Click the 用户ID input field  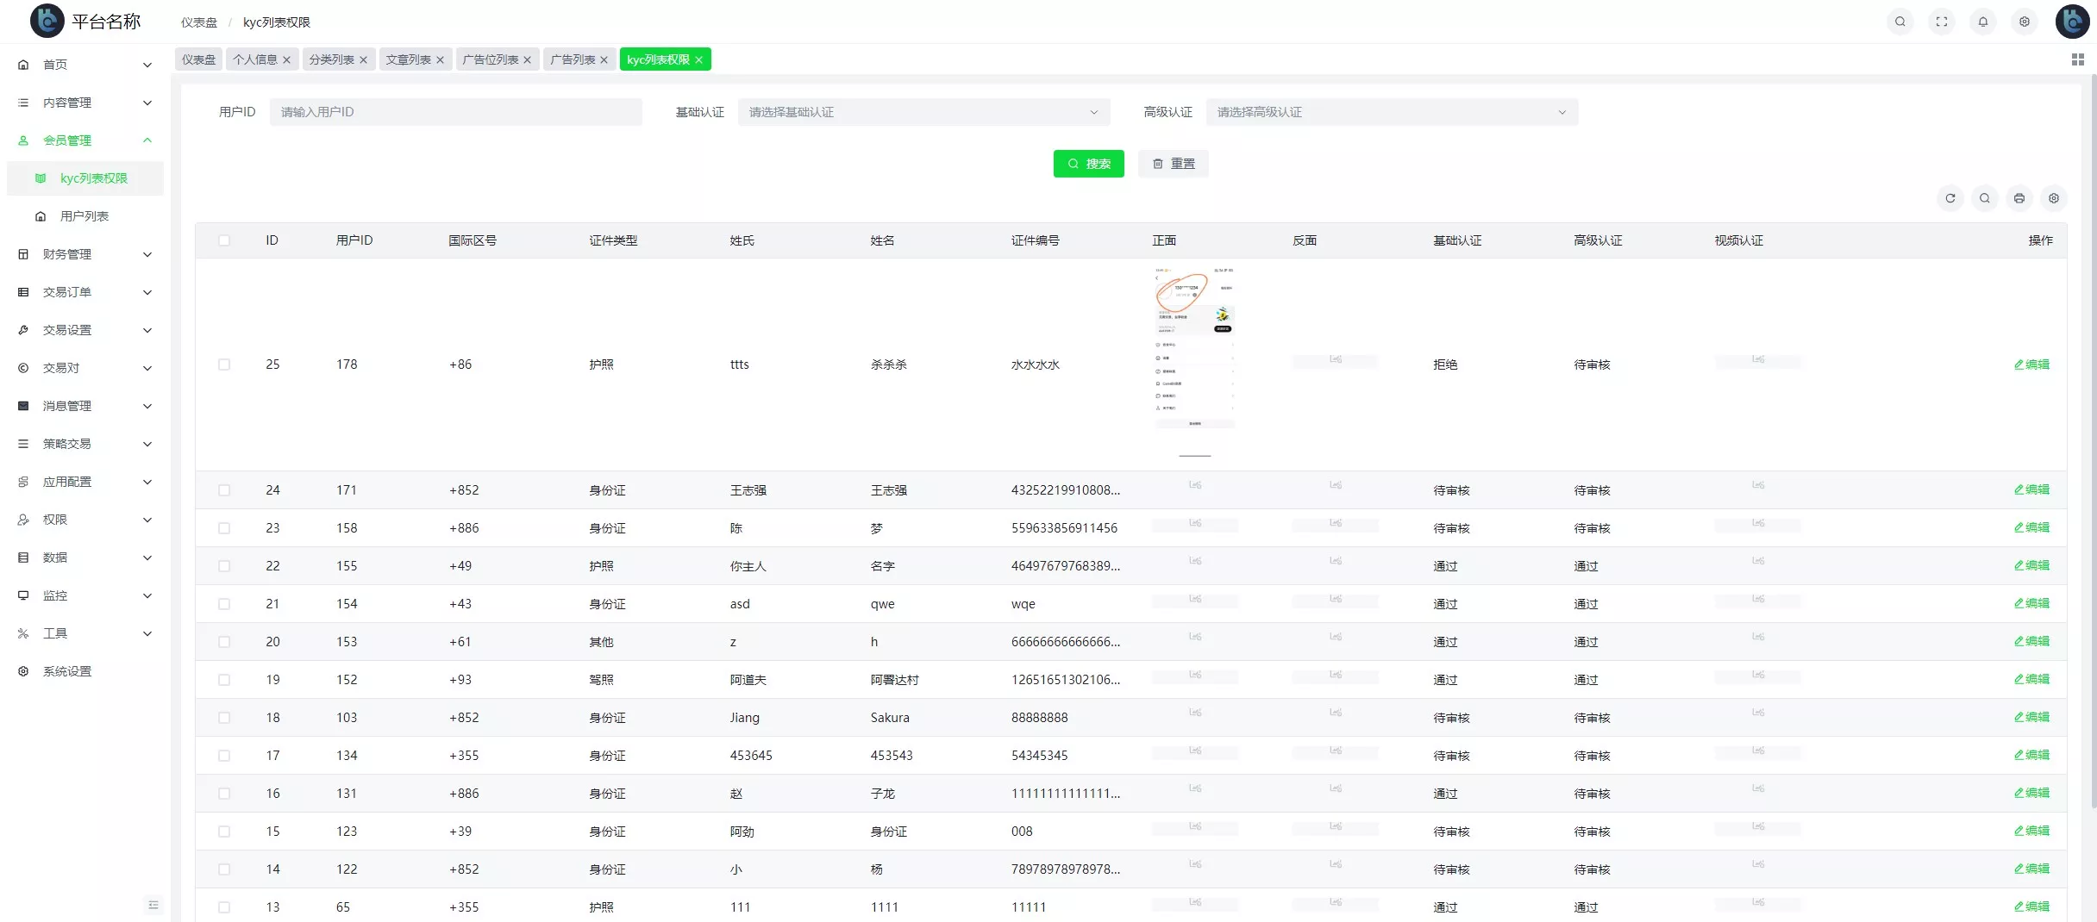[455, 112]
